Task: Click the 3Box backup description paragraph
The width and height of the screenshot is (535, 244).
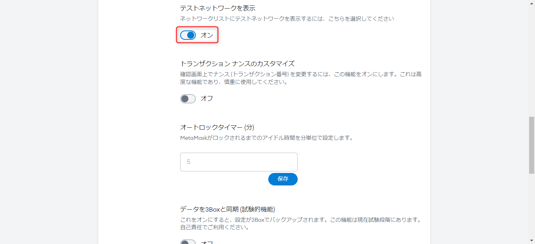Action: (x=300, y=223)
